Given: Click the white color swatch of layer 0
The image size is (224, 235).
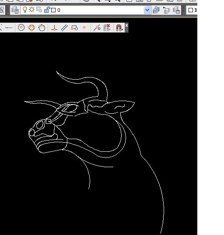Looking at the screenshot, I should pos(53,10).
